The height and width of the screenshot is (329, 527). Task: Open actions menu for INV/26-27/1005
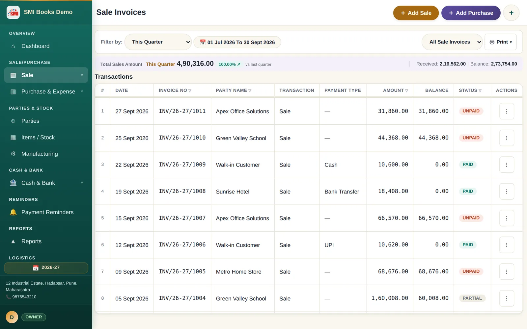507,272
